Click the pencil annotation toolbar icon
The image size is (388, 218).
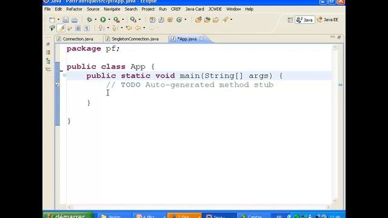tap(225, 19)
